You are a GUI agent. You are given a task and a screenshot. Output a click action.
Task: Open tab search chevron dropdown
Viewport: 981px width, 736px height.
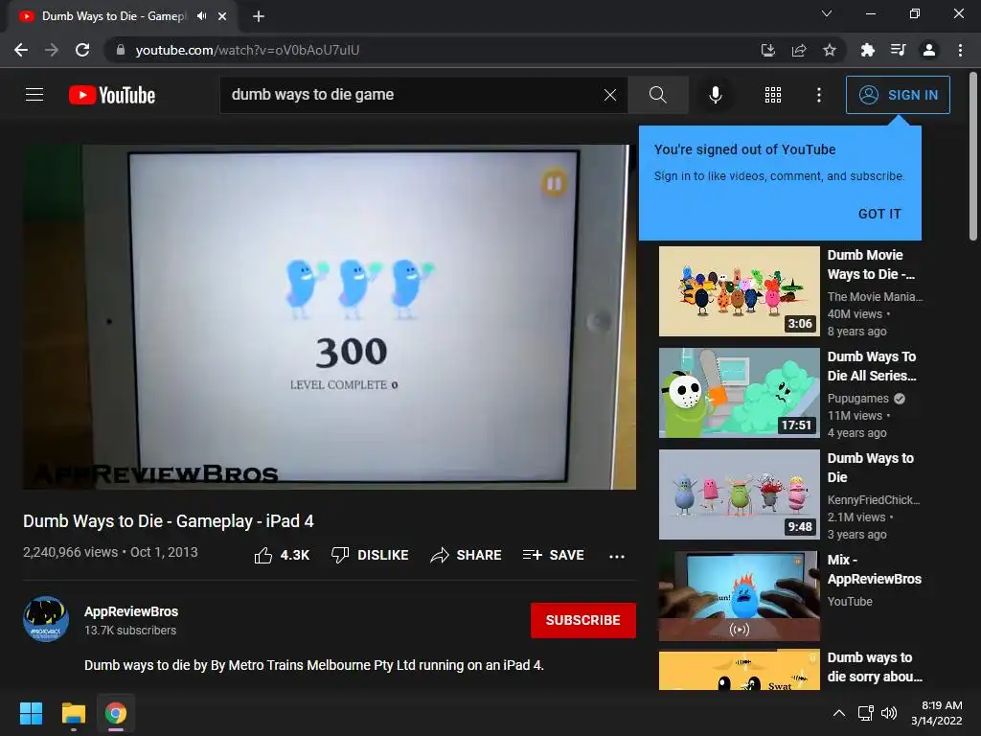(827, 13)
